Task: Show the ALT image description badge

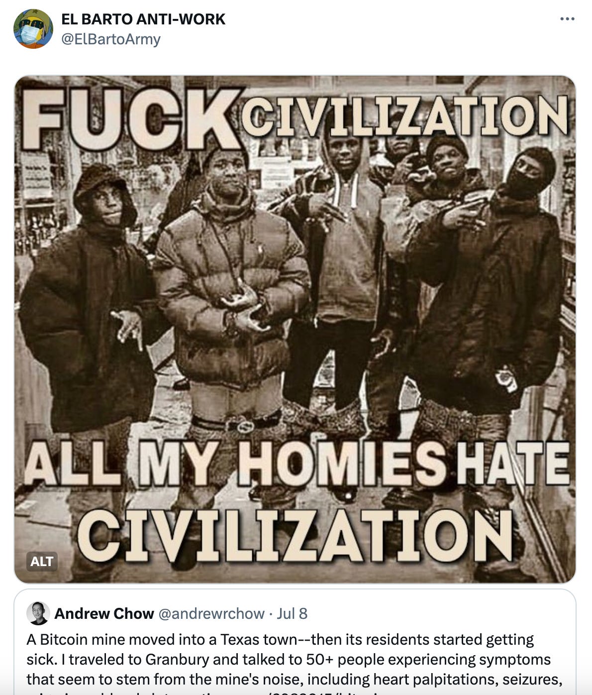Action: pos(42,561)
